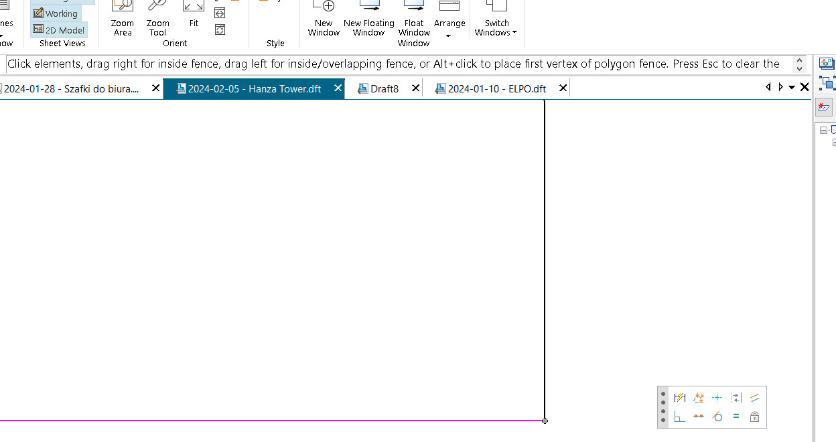Click the Smart Dimension relationship icon
This screenshot has width=836, height=442.
click(x=680, y=398)
